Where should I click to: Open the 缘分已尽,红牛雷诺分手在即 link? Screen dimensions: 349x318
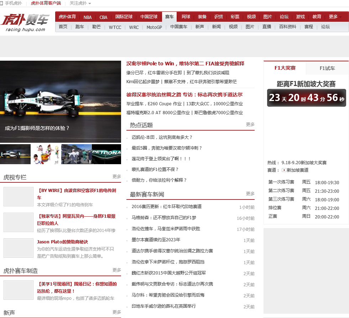(x=154, y=73)
